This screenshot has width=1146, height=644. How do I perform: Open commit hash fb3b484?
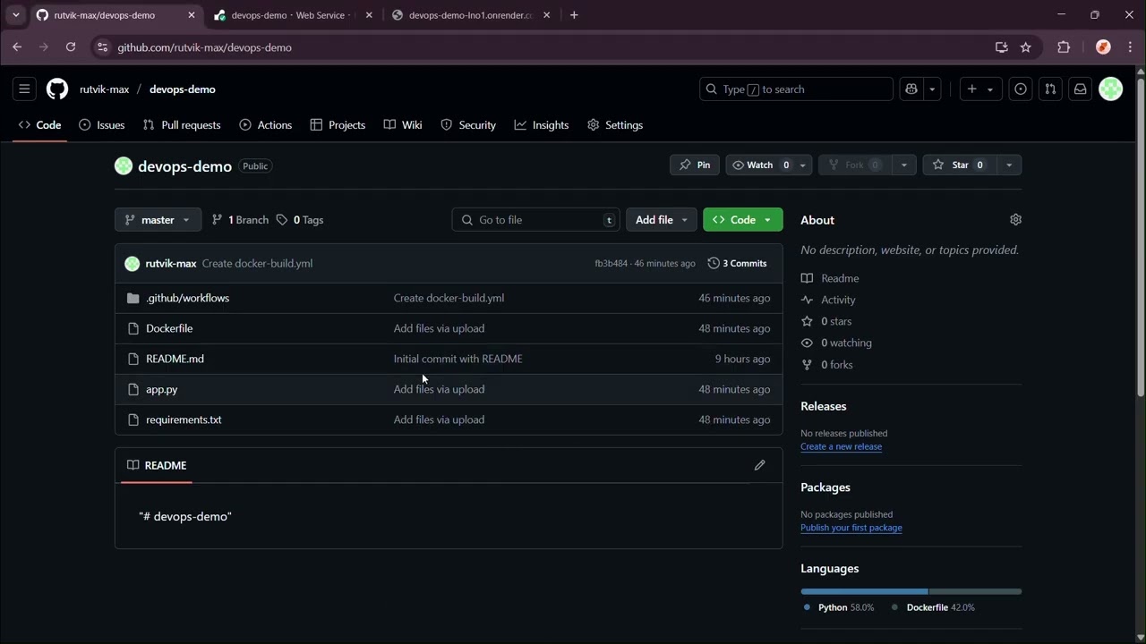[611, 264]
